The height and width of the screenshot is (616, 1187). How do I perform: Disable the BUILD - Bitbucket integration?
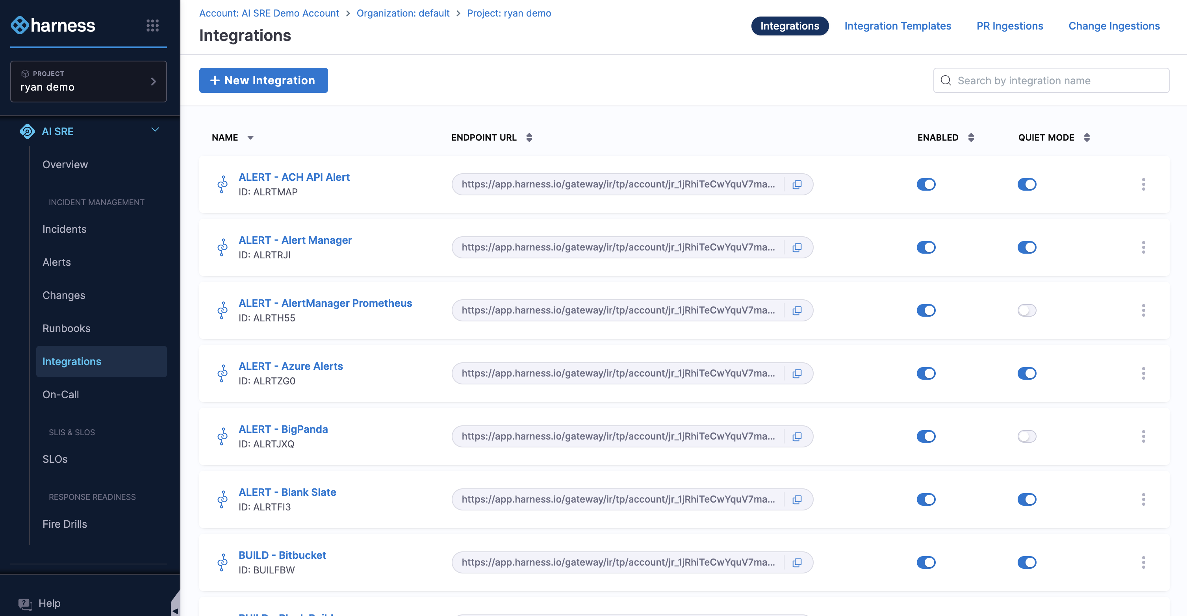click(x=926, y=562)
